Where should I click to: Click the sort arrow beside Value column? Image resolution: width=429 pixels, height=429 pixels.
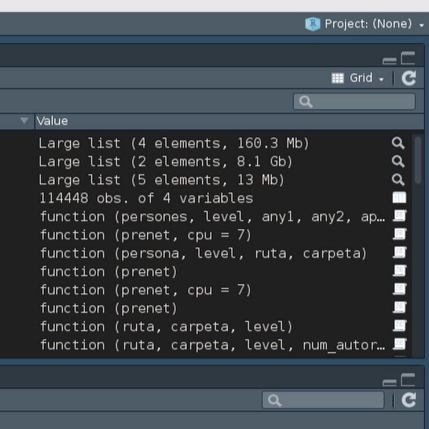tap(24, 121)
